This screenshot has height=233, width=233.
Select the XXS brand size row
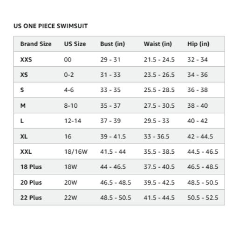(119, 59)
